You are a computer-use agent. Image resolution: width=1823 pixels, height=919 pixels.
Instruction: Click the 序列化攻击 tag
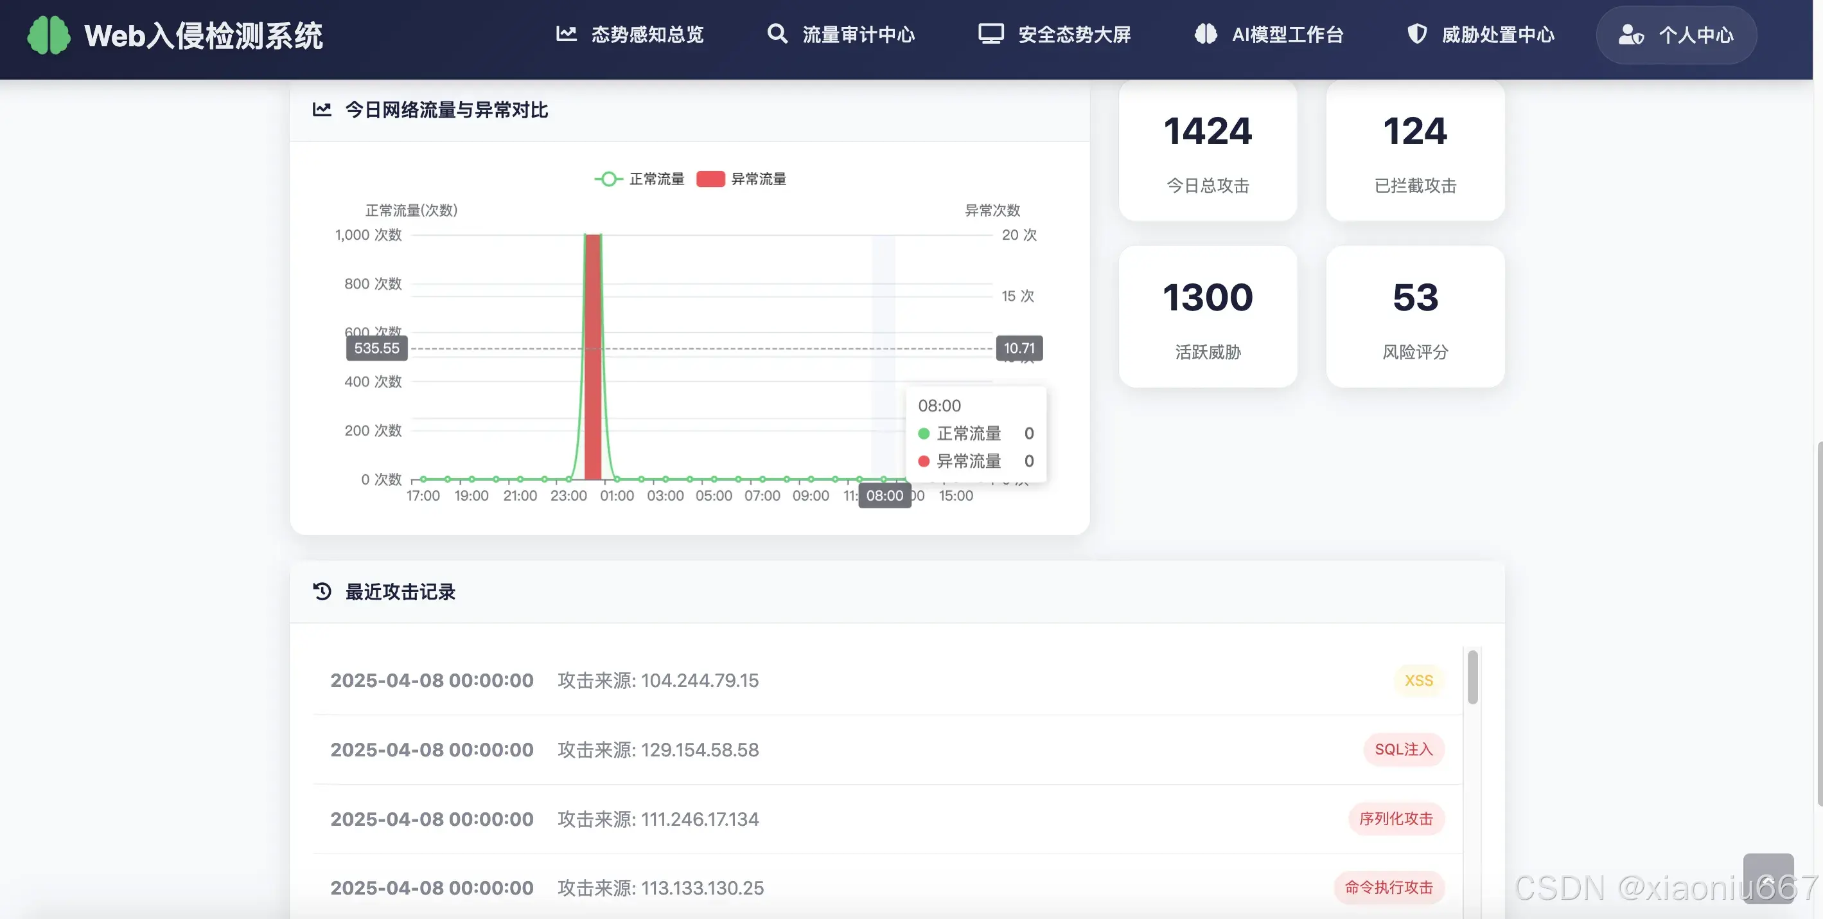click(1396, 819)
